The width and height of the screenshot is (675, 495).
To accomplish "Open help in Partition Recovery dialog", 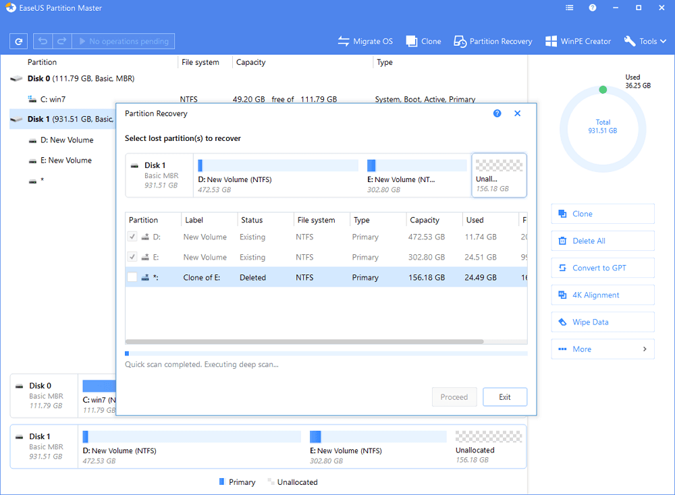I will pyautogui.click(x=497, y=113).
